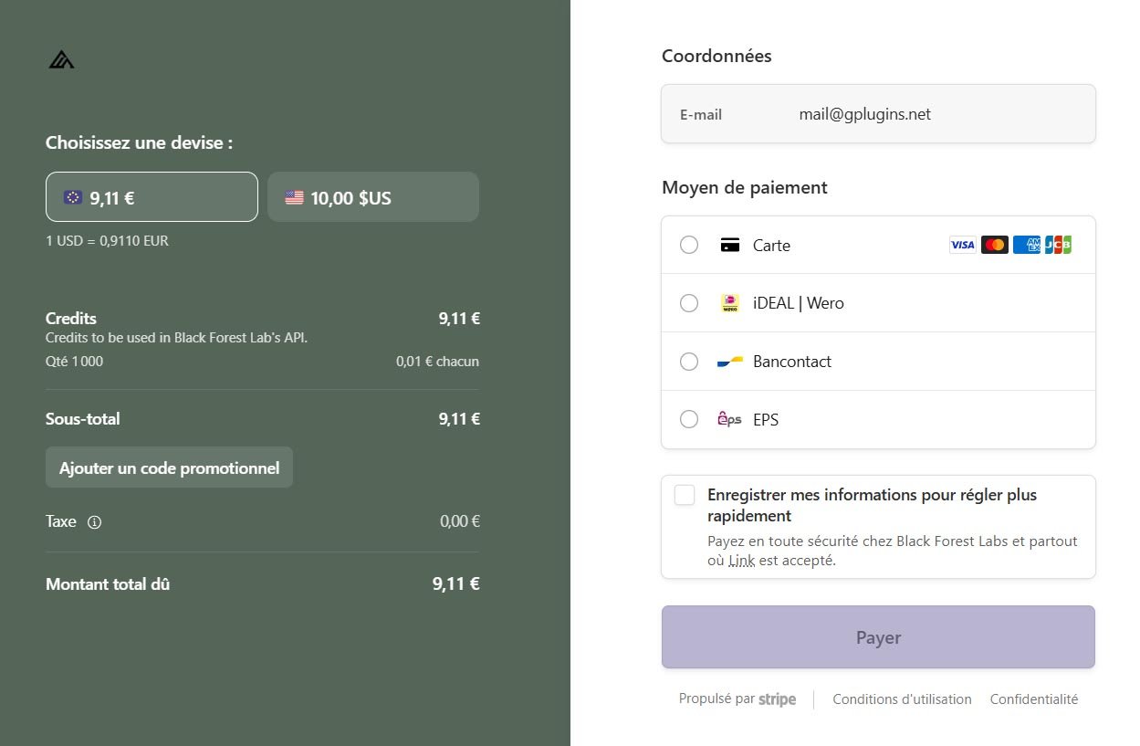Image resolution: width=1140 pixels, height=746 pixels.
Task: Choose the EPS radio option
Action: 689,420
